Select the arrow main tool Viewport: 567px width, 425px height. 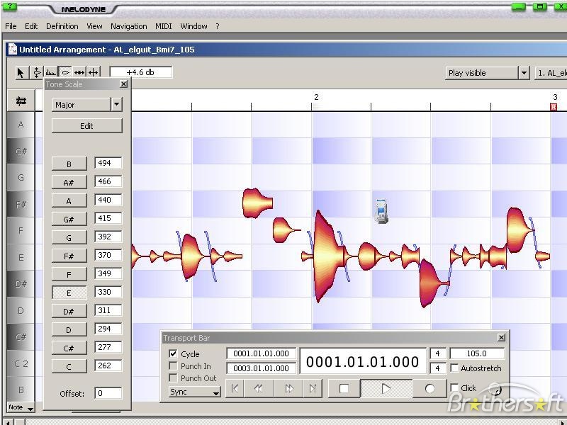click(x=21, y=73)
